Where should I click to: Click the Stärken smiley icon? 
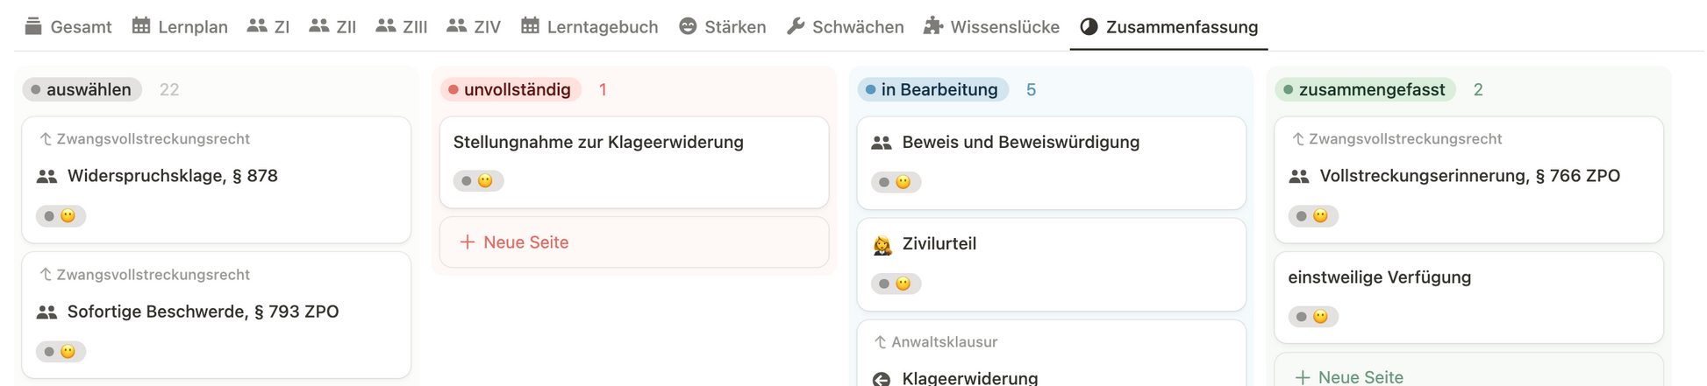pos(689,26)
